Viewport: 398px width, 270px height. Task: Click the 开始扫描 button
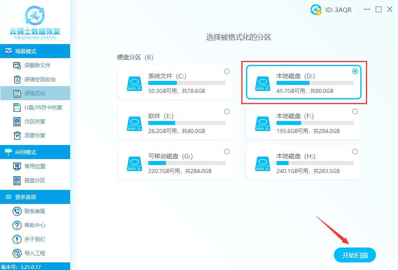pos(355,255)
